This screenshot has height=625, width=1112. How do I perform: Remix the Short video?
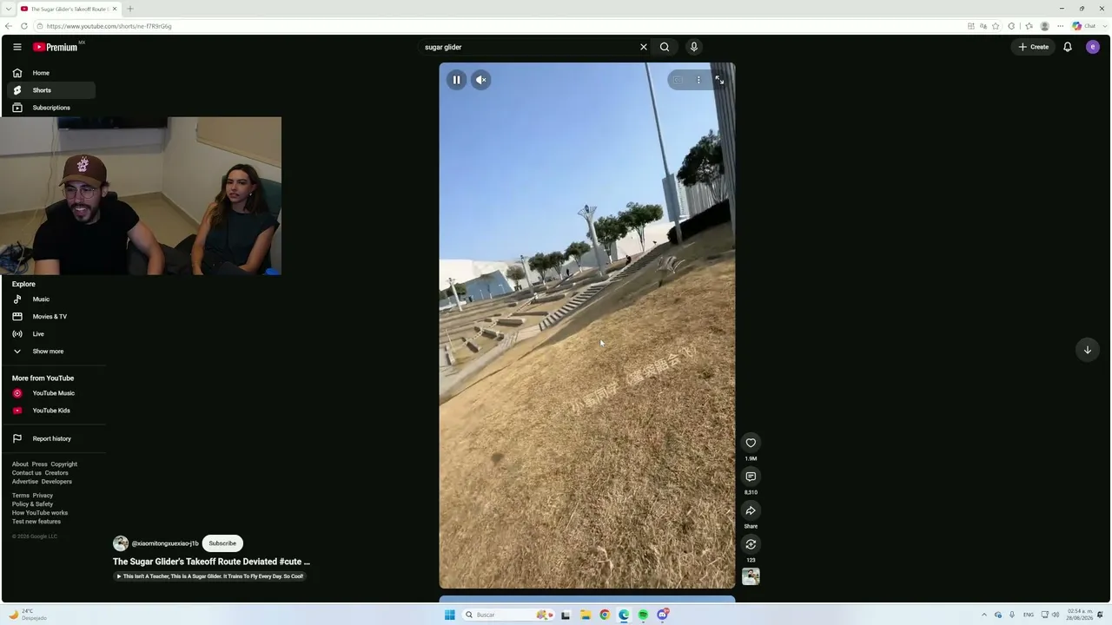point(751,544)
